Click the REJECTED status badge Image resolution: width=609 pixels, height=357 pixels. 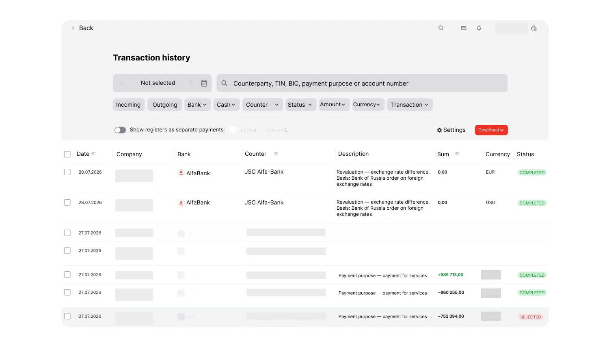coord(531,317)
